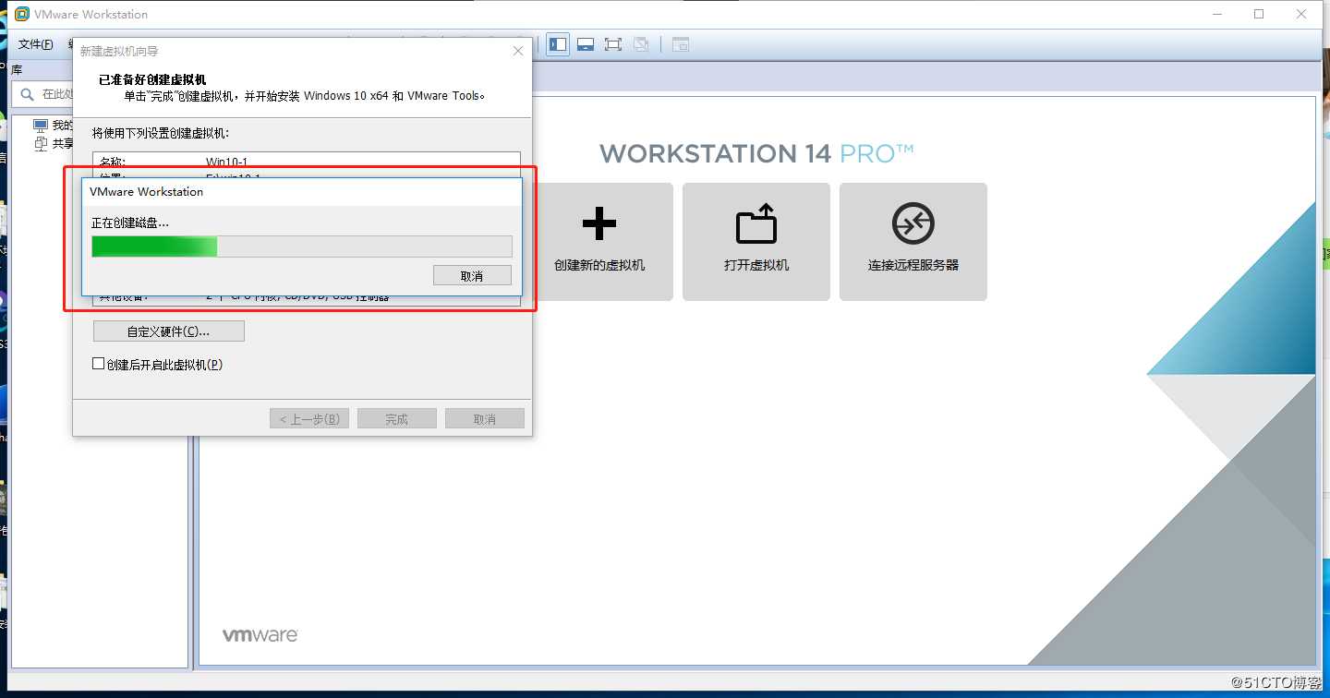Click the 打开虚拟机 folder tile

click(756, 241)
